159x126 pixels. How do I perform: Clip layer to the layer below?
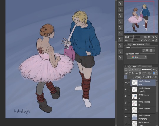[126, 73]
